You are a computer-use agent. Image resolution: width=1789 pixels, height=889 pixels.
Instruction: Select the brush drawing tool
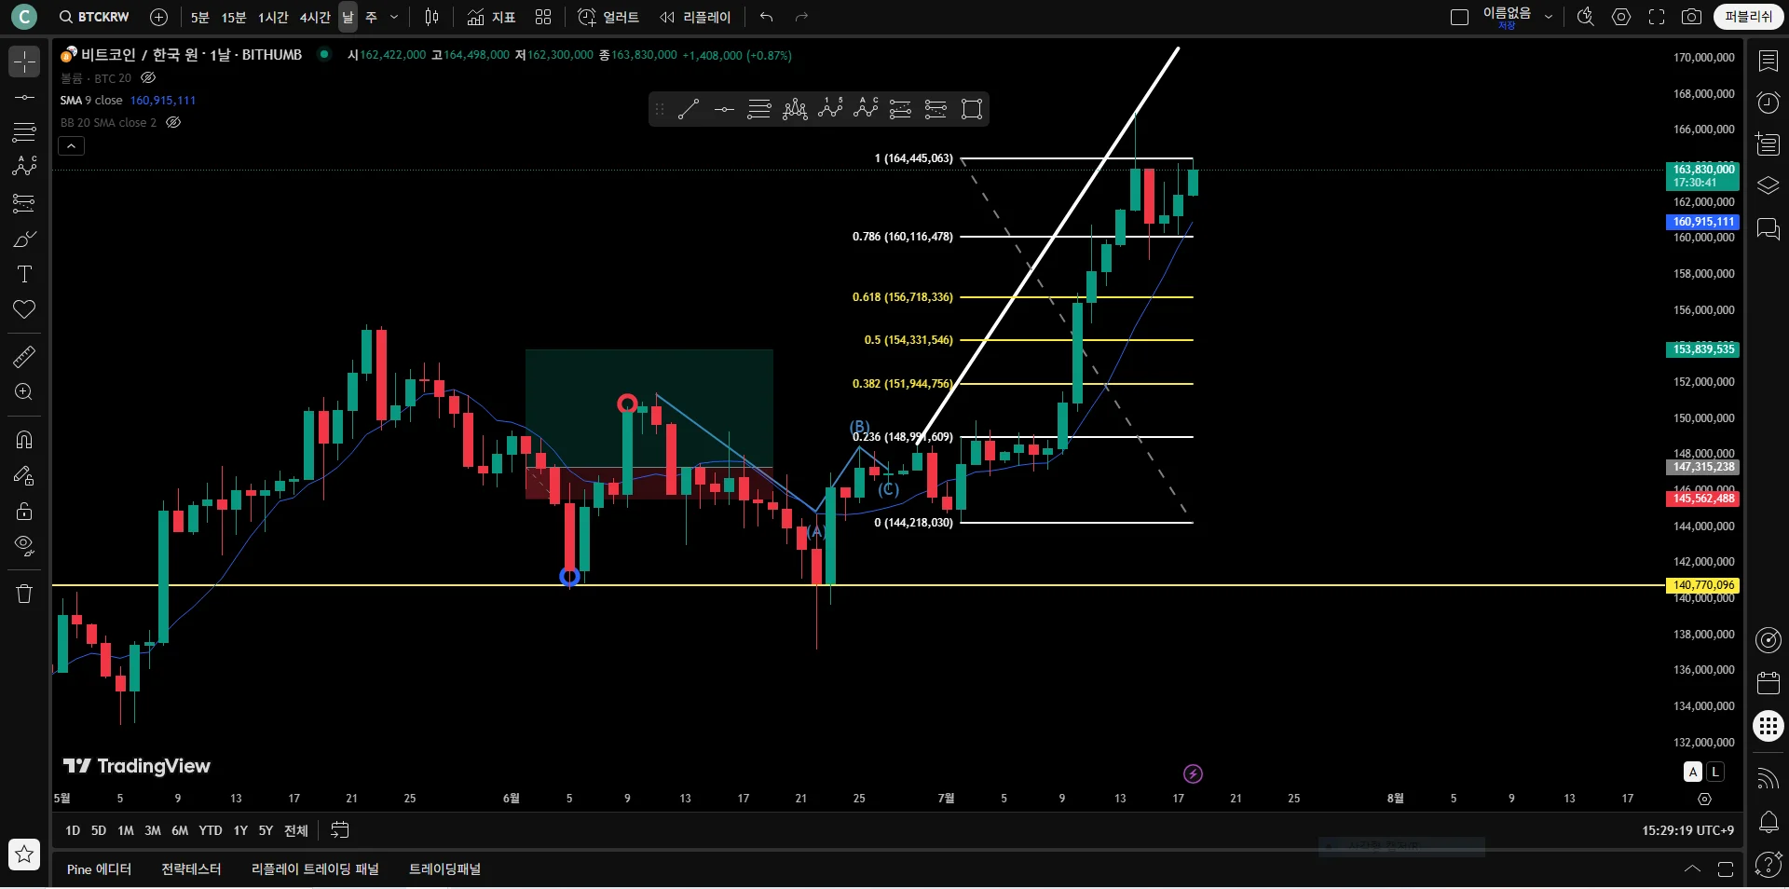[24, 239]
